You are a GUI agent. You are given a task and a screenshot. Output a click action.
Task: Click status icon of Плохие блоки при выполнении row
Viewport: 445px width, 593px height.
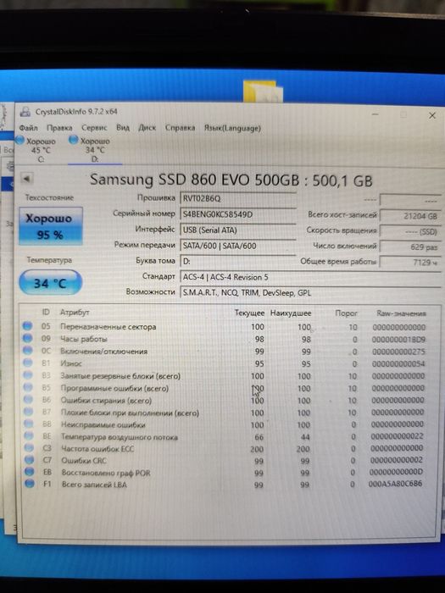point(28,412)
